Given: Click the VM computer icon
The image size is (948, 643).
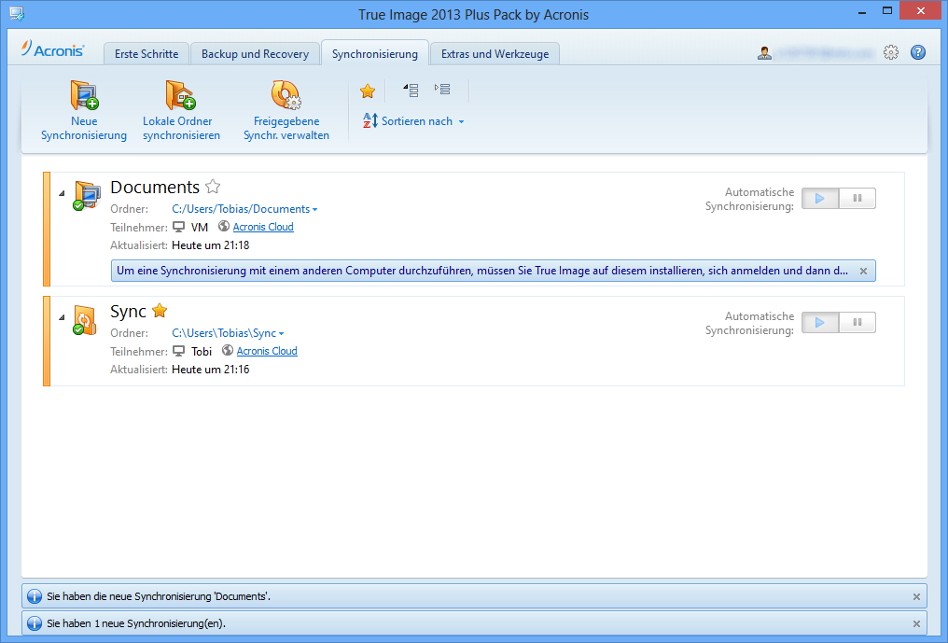Looking at the screenshot, I should [x=178, y=227].
